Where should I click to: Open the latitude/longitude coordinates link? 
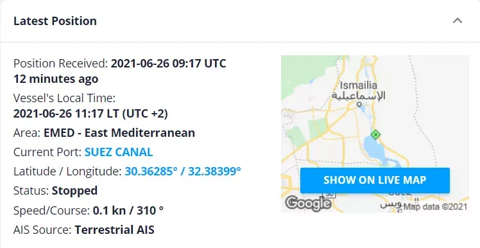tap(183, 171)
